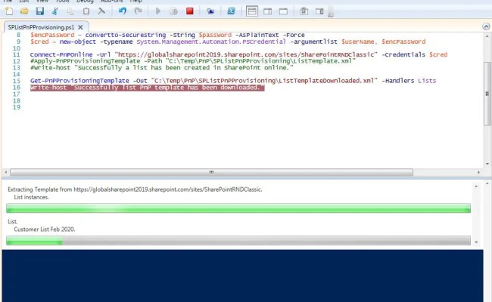
Task: Click the $encPassword variable on line 8
Action: tap(52, 35)
